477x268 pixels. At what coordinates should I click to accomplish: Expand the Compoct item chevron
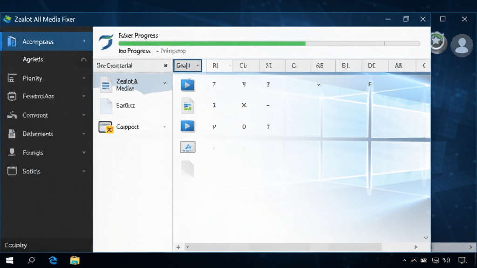(164, 127)
